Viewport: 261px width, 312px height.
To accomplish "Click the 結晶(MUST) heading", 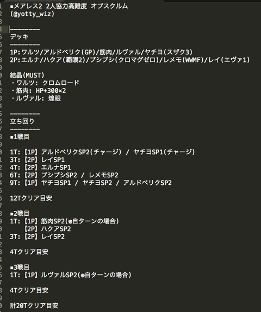I will (27, 75).
